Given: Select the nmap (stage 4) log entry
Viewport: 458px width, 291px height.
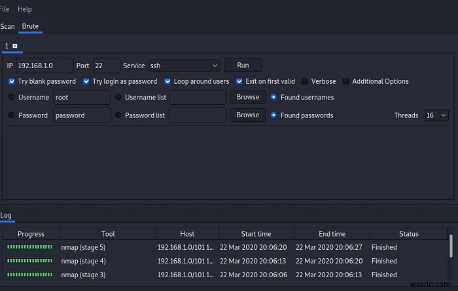Looking at the screenshot, I should pos(83,261).
